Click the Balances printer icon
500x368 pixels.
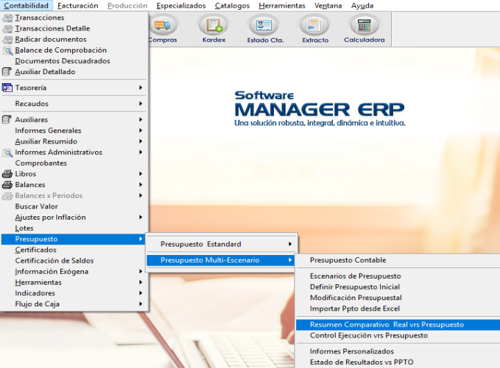tap(8, 185)
